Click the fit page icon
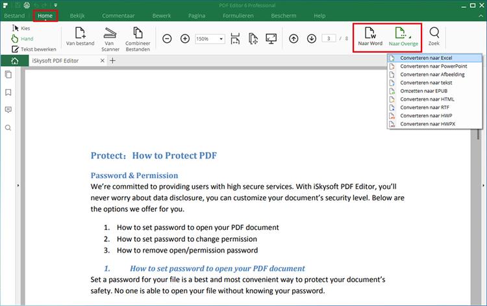 pos(253,39)
